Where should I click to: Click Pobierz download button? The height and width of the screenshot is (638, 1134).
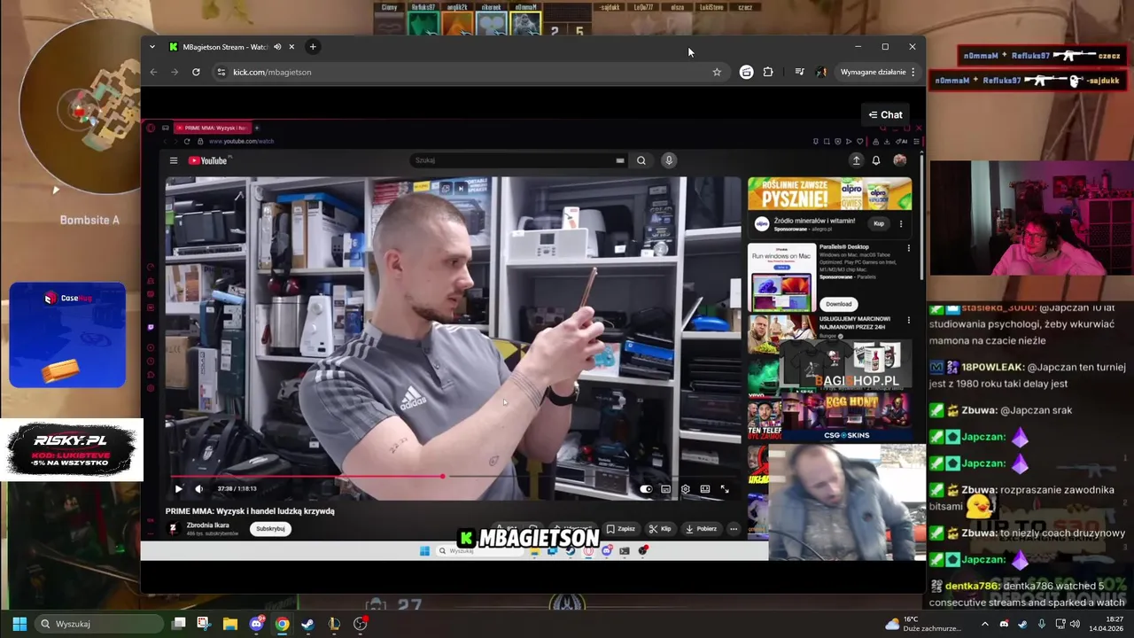tap(701, 529)
